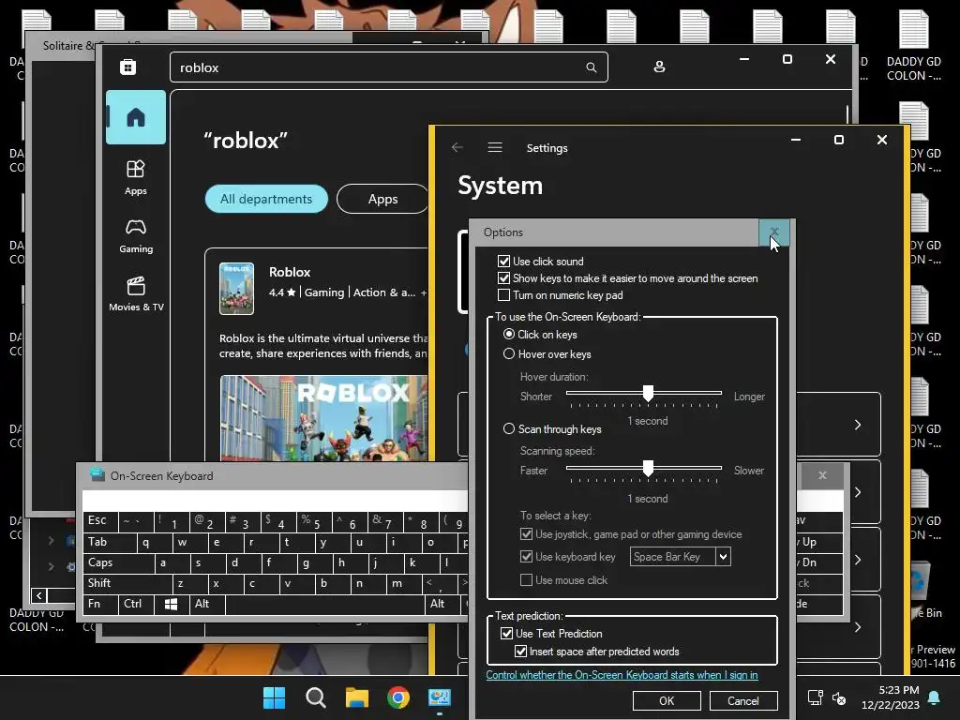Screen dimensions: 960x720
Task: Toggle Insert space after predicted words
Action: [520, 651]
